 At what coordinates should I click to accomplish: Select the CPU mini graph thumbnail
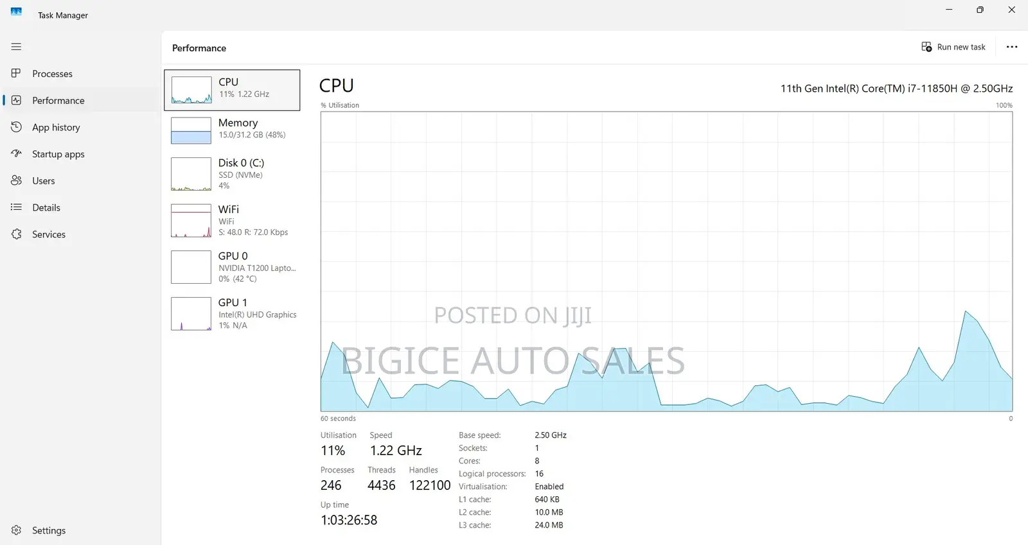pos(191,90)
